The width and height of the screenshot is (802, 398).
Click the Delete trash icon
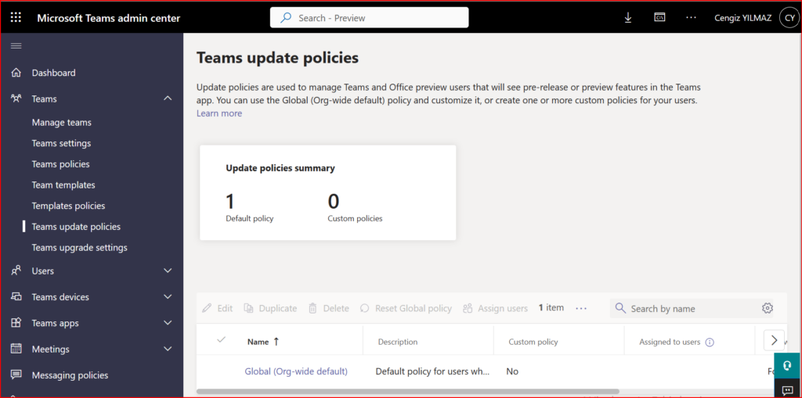point(312,308)
